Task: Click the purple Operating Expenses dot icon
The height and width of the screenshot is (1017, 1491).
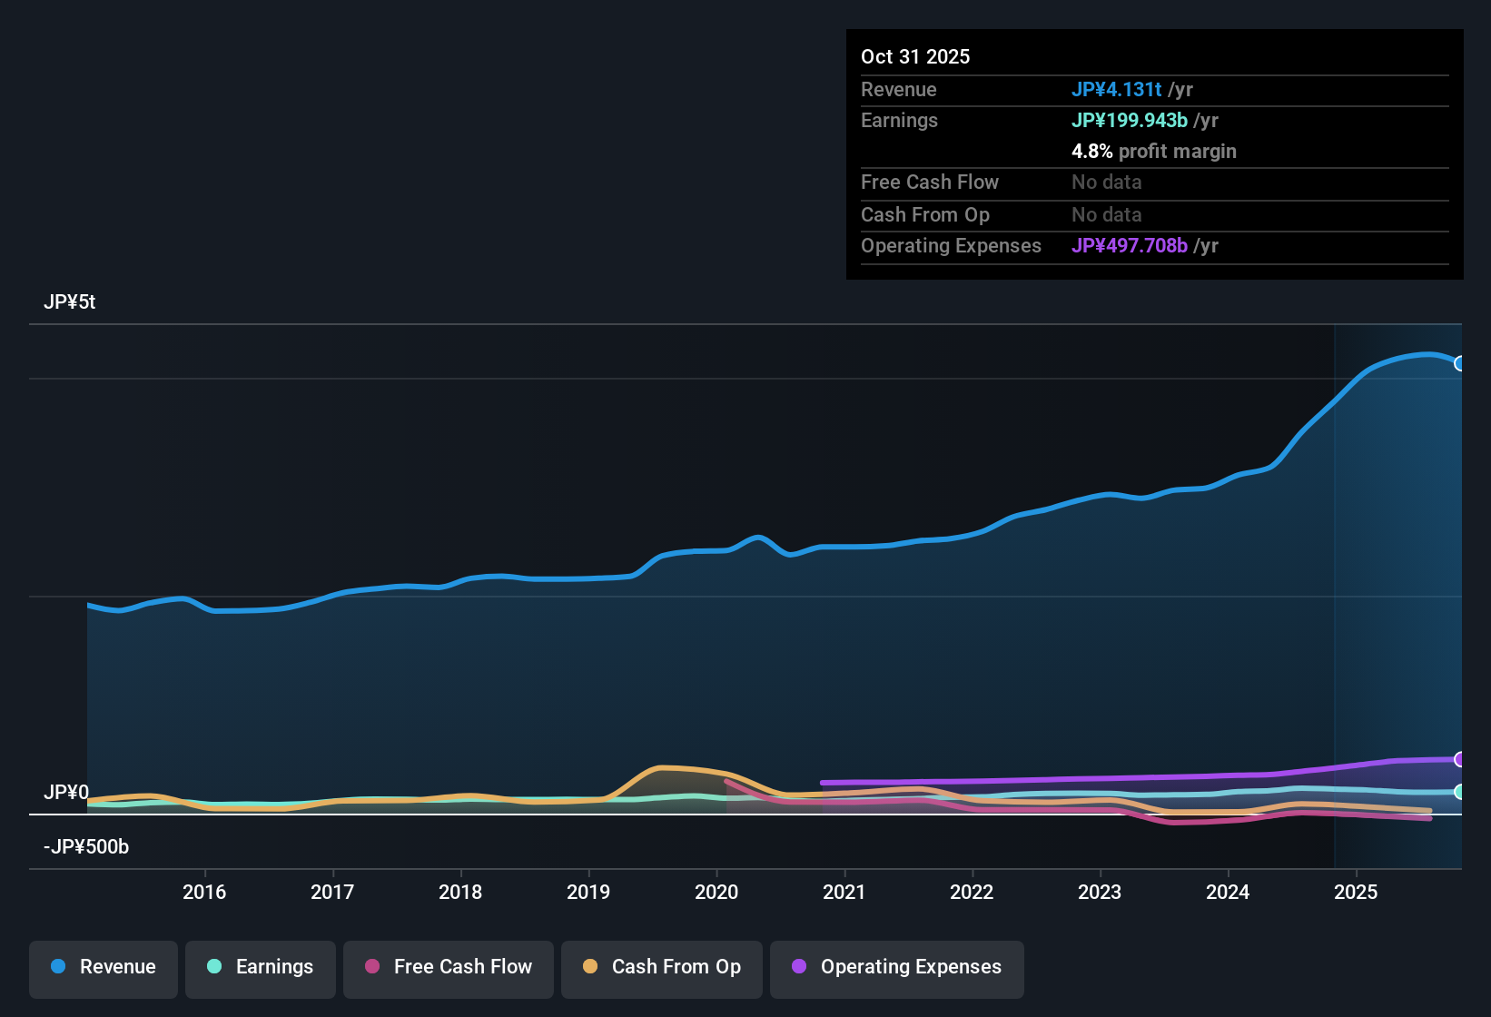Action: 798,967
